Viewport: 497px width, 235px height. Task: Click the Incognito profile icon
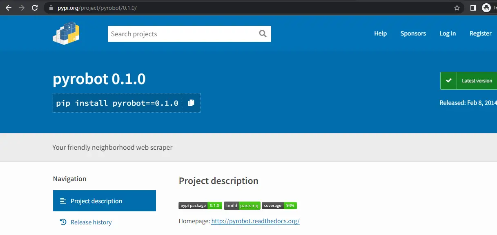[486, 8]
